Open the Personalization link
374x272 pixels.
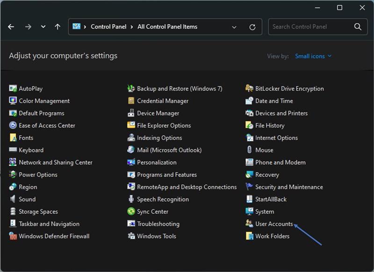tap(157, 162)
